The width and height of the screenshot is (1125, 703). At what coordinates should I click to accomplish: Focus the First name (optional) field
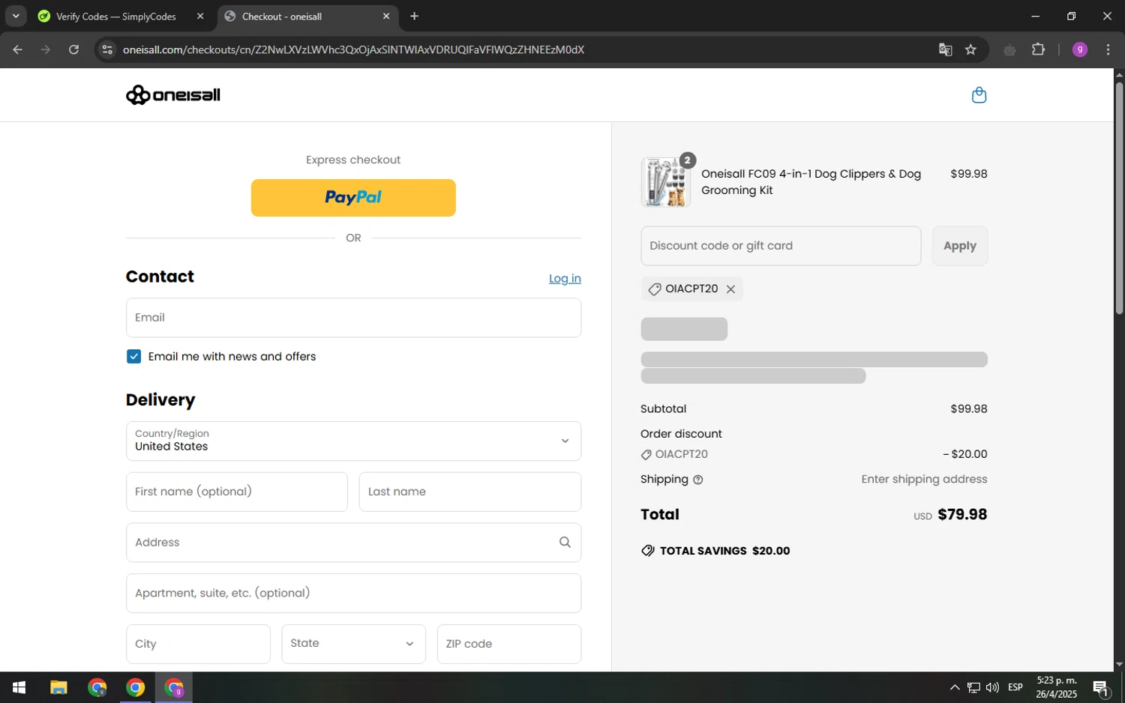click(237, 492)
